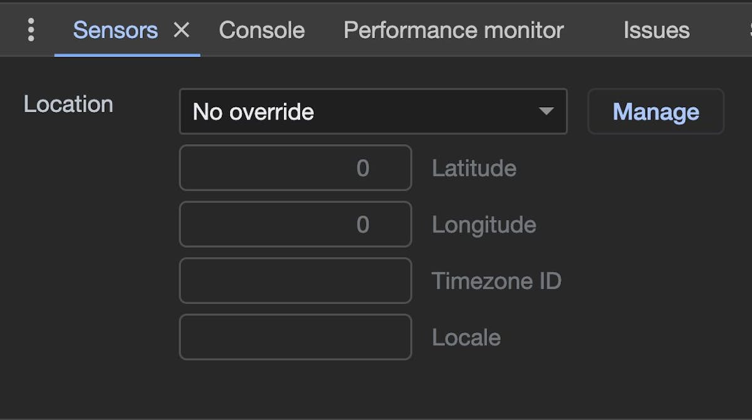
Task: Click inside the Latitude input field
Action: pyautogui.click(x=295, y=168)
